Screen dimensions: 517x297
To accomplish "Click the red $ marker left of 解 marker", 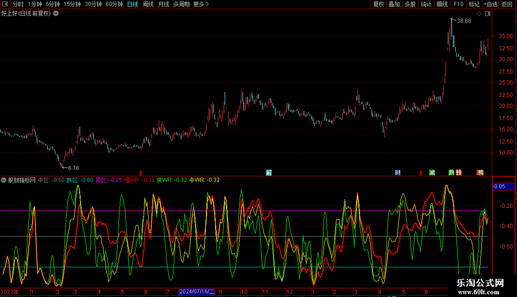I will point(141,173).
